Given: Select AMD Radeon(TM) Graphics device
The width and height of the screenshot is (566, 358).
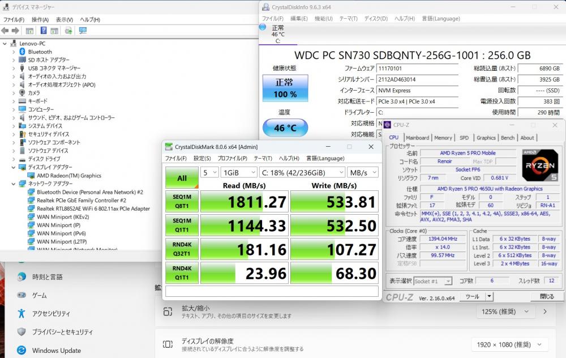Looking at the screenshot, I should (69, 176).
